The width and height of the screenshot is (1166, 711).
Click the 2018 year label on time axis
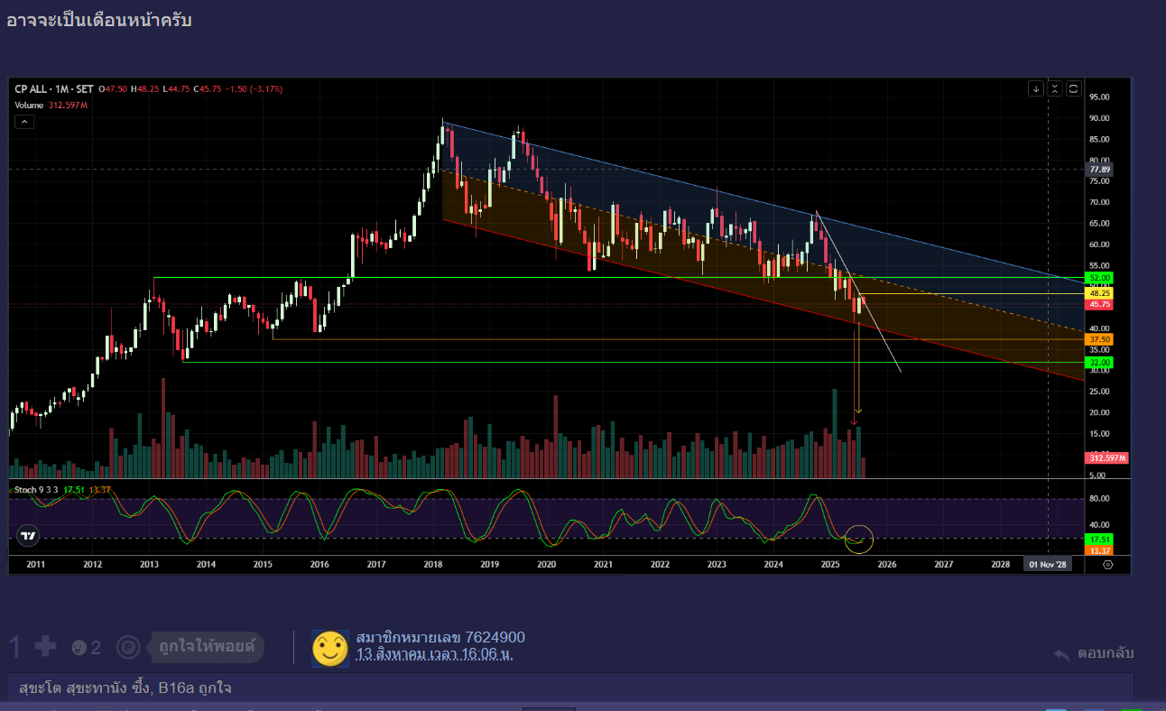[432, 565]
